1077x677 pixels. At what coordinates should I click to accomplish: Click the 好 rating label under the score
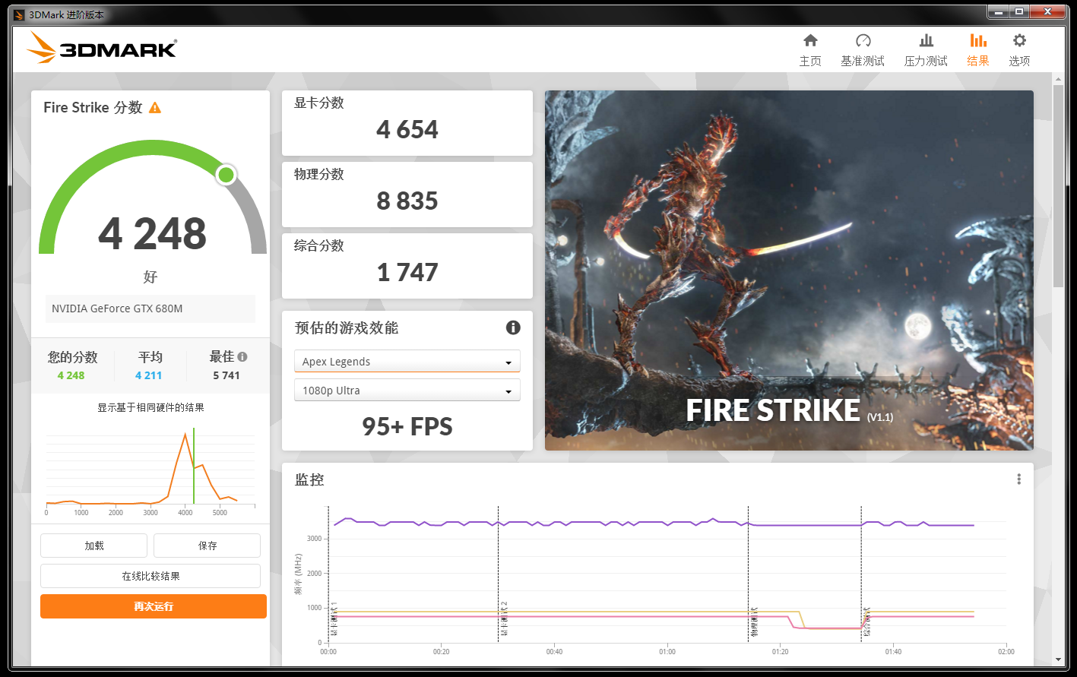coord(150,277)
